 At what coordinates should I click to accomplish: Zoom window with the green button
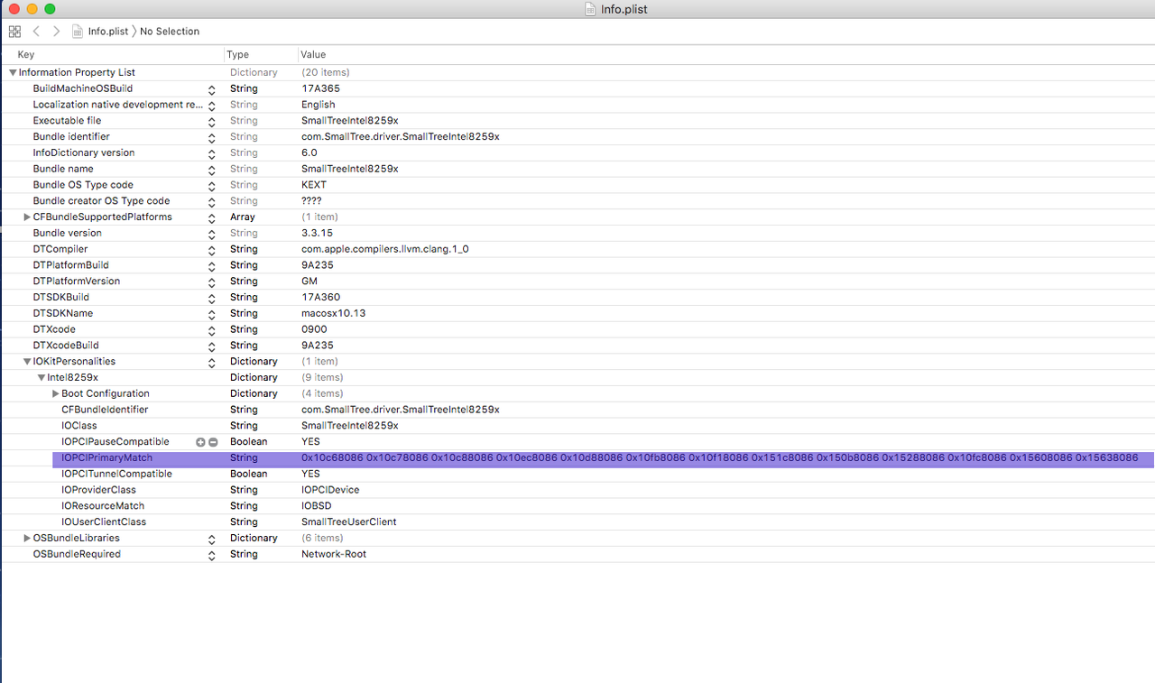pyautogui.click(x=50, y=9)
